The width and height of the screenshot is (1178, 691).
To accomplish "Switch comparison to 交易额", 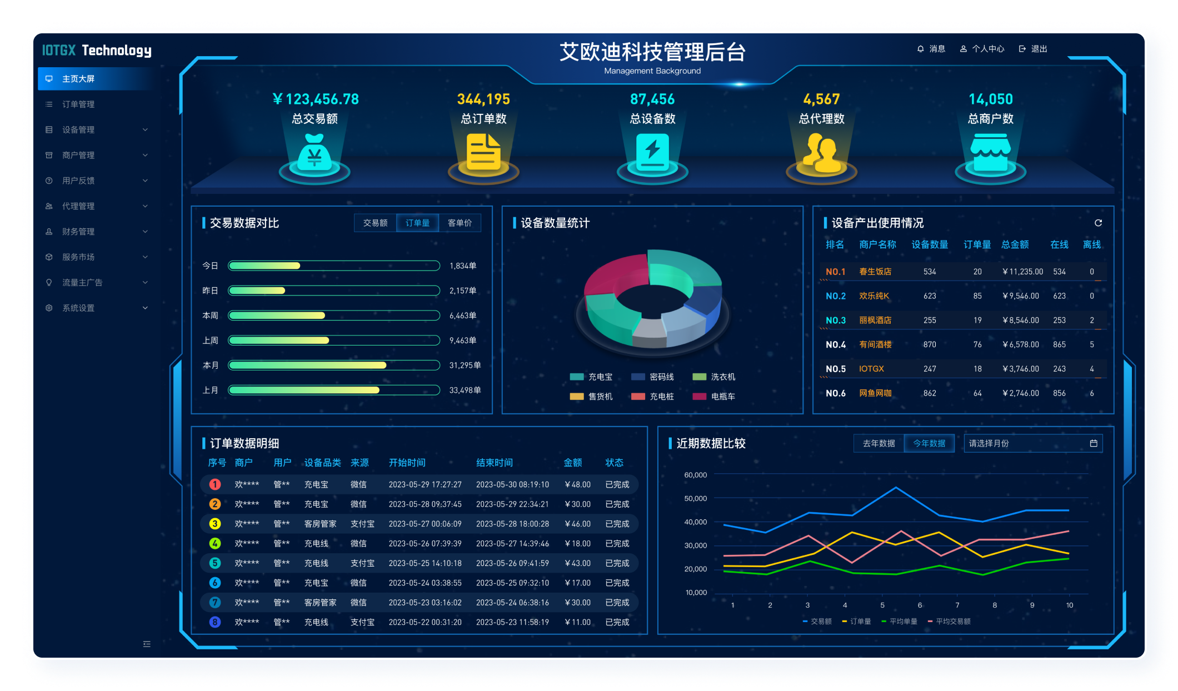I will tap(375, 223).
